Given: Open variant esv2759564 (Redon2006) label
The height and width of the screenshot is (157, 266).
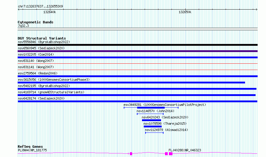Looking at the screenshot, I should 38,73.
